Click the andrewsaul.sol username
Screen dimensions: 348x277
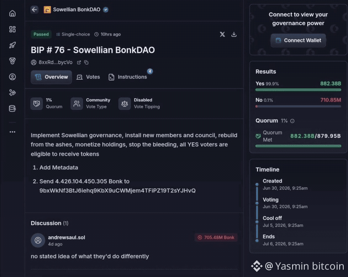click(66, 237)
